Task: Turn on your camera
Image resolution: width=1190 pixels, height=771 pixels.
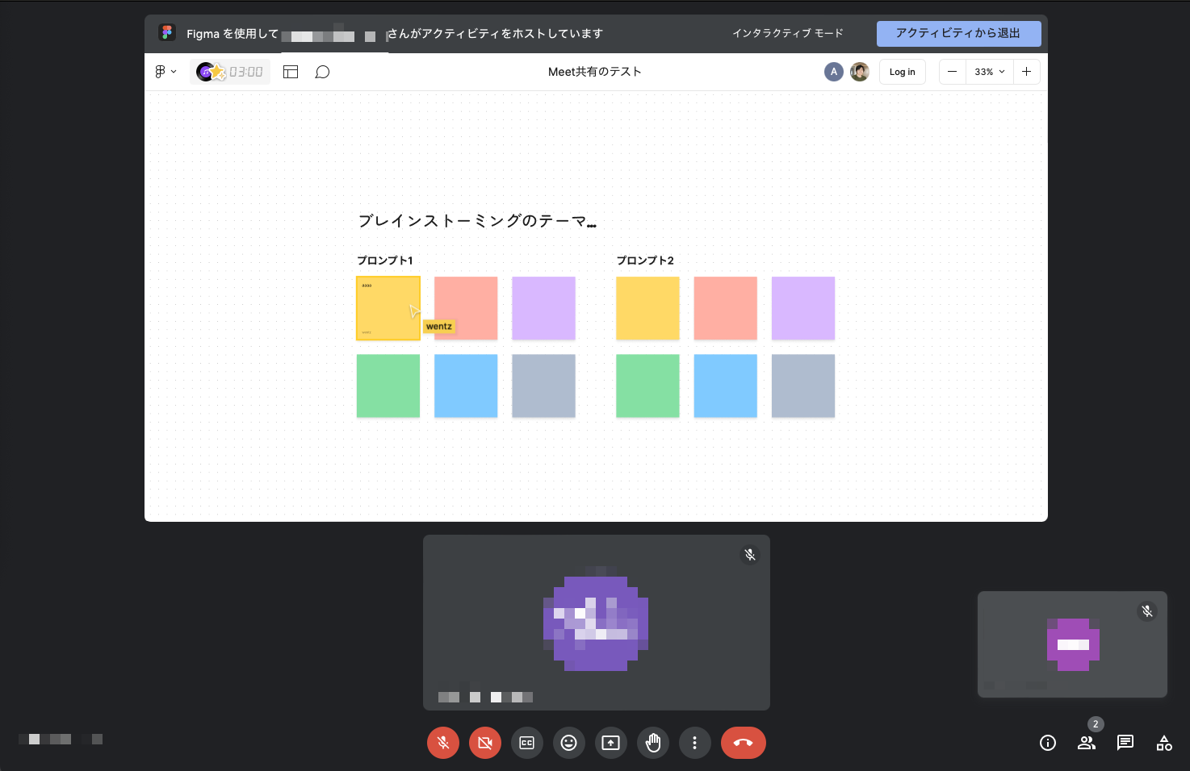Action: (x=485, y=743)
